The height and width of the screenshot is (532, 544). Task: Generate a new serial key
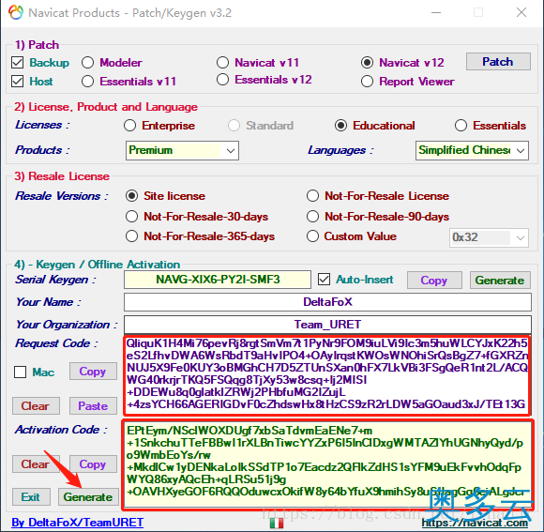pyautogui.click(x=500, y=280)
